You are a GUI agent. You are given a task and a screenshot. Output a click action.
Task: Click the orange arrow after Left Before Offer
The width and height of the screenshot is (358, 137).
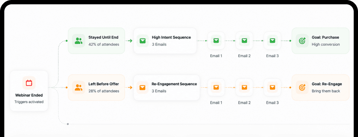(x=130, y=87)
